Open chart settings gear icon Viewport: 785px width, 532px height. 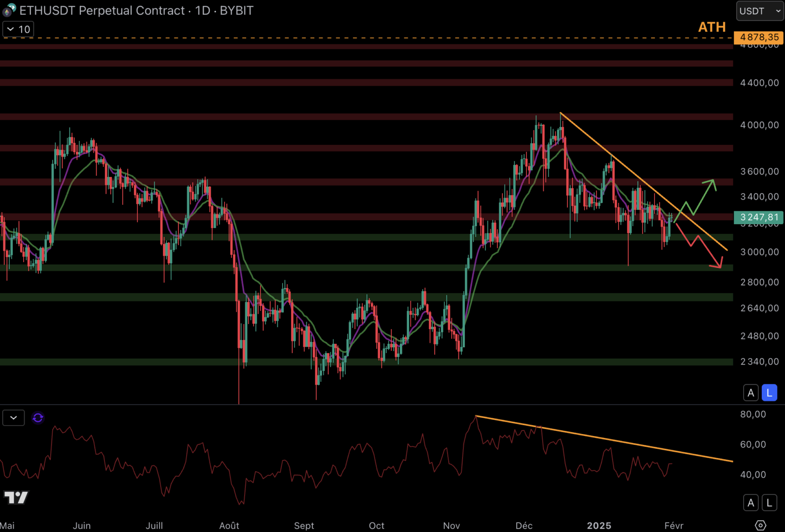[x=760, y=525]
